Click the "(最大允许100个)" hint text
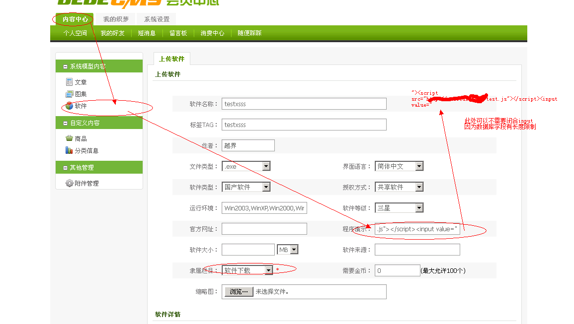The height and width of the screenshot is (324, 574). [443, 270]
